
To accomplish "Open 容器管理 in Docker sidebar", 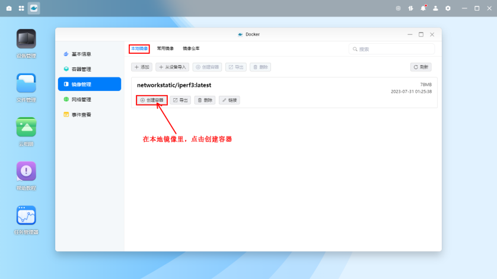I will pyautogui.click(x=90, y=69).
